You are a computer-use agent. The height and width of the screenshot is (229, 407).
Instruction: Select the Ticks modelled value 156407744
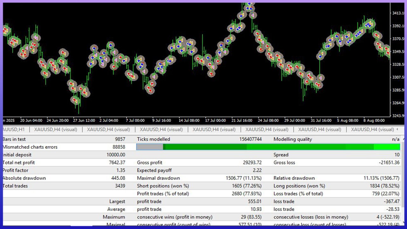[251, 139]
